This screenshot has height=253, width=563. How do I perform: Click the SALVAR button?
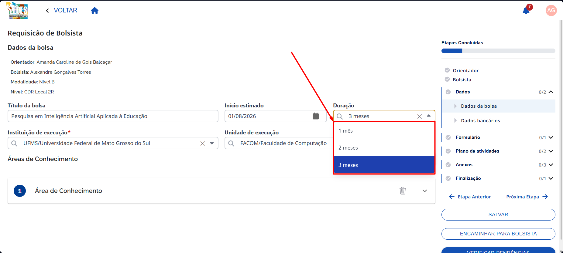pyautogui.click(x=498, y=215)
